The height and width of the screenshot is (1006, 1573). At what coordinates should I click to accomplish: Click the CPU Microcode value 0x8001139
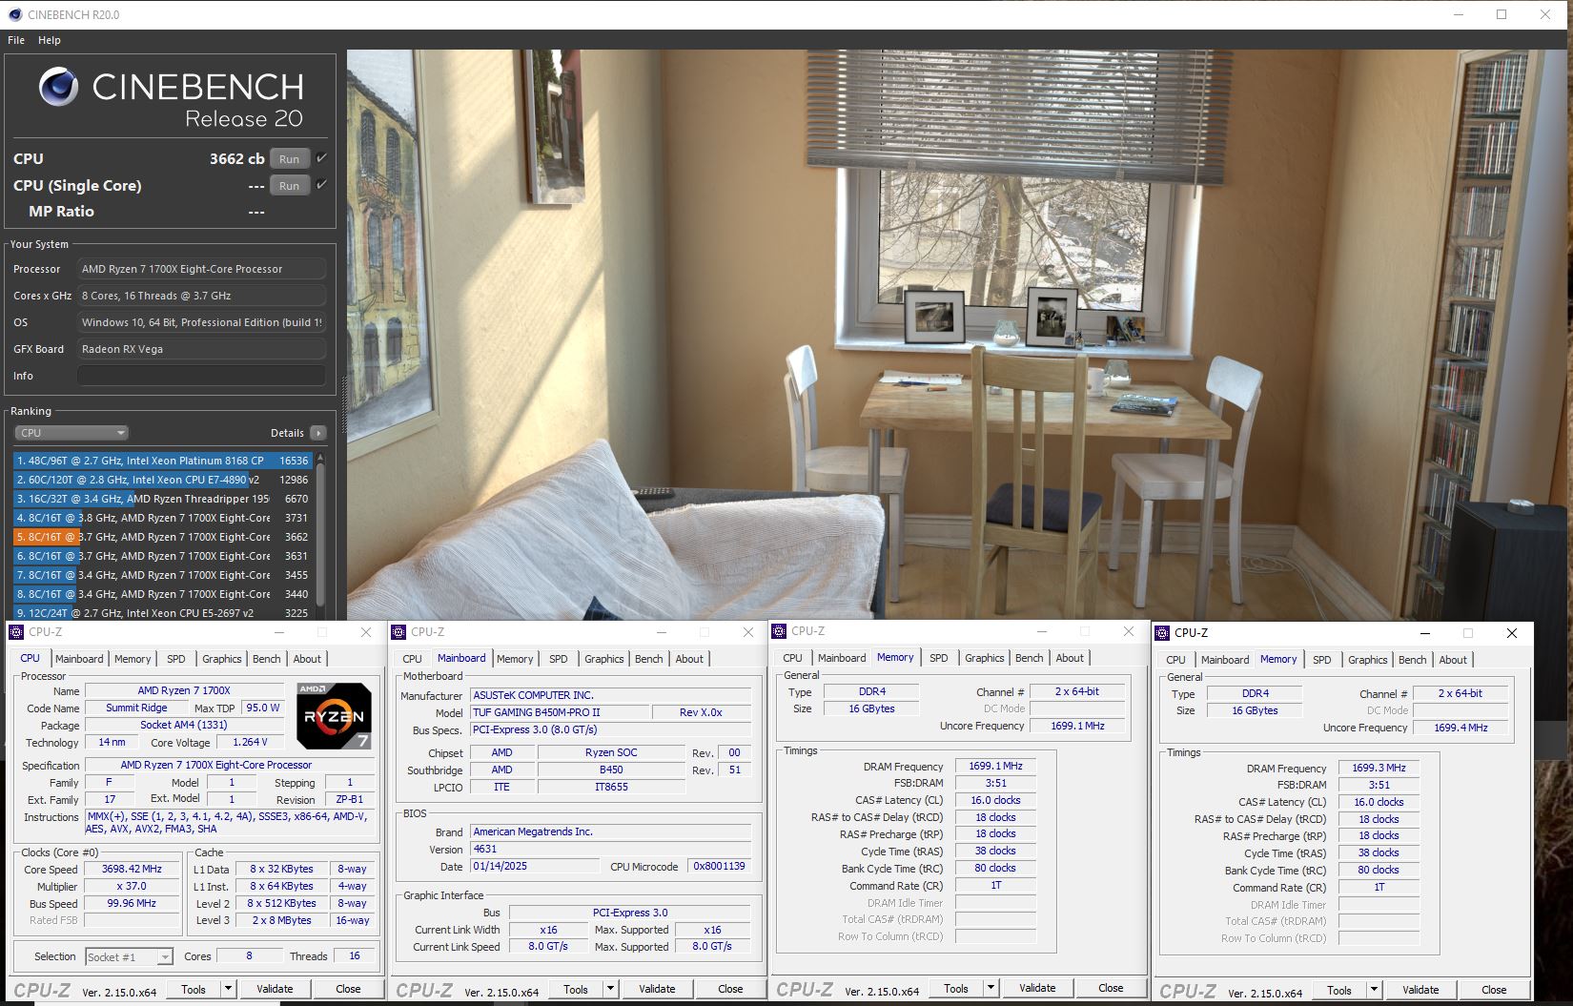click(719, 866)
